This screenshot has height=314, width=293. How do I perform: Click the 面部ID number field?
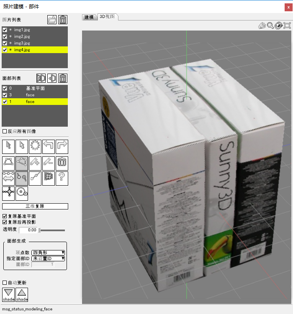click(x=43, y=264)
